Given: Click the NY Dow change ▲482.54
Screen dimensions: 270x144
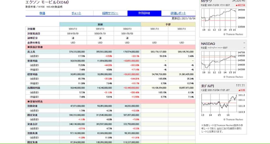Looking at the screenshot, I should pyautogui.click(x=240, y=5).
